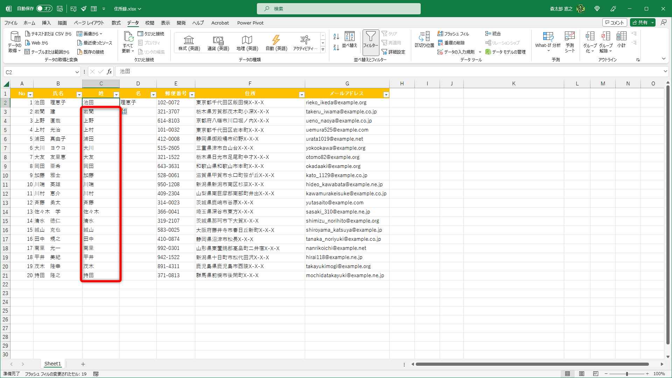Open filter dropdown for メールアドレス column
The image size is (672, 378).
[386, 94]
